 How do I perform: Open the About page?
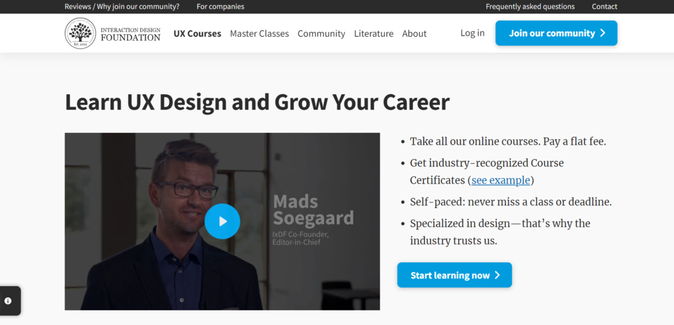click(x=415, y=34)
